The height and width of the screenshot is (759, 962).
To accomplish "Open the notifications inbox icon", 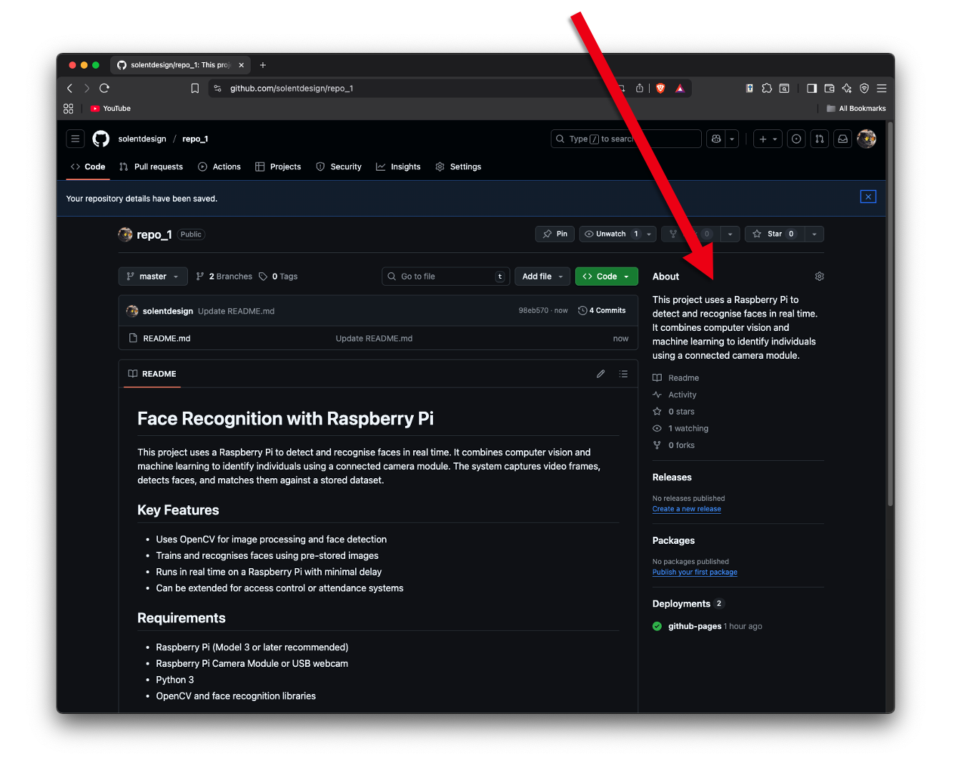I will (843, 139).
